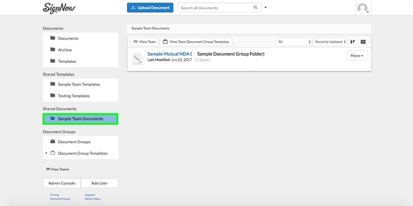Open advanced search options arrow
Viewport: 413px width, 206px height.
(265, 8)
